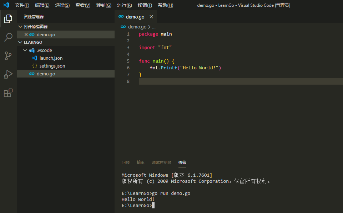Open the 帮助(H) menu
343x213 pixels.
click(165, 5)
